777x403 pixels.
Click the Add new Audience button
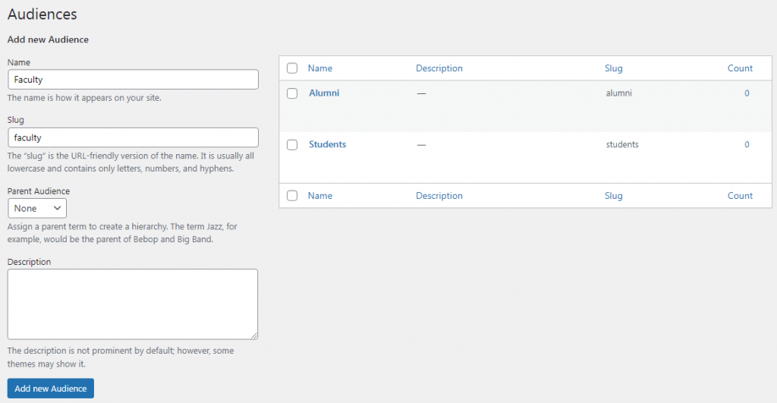(x=51, y=388)
